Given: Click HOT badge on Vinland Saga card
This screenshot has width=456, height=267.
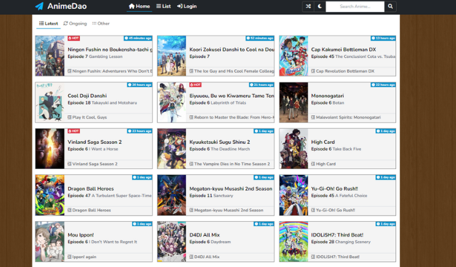Looking at the screenshot, I should click(73, 131).
